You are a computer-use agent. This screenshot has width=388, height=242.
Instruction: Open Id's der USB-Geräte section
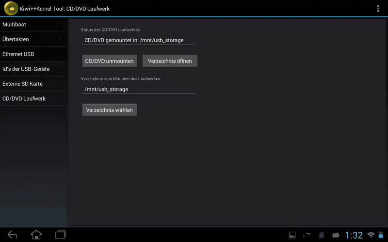coord(33,69)
